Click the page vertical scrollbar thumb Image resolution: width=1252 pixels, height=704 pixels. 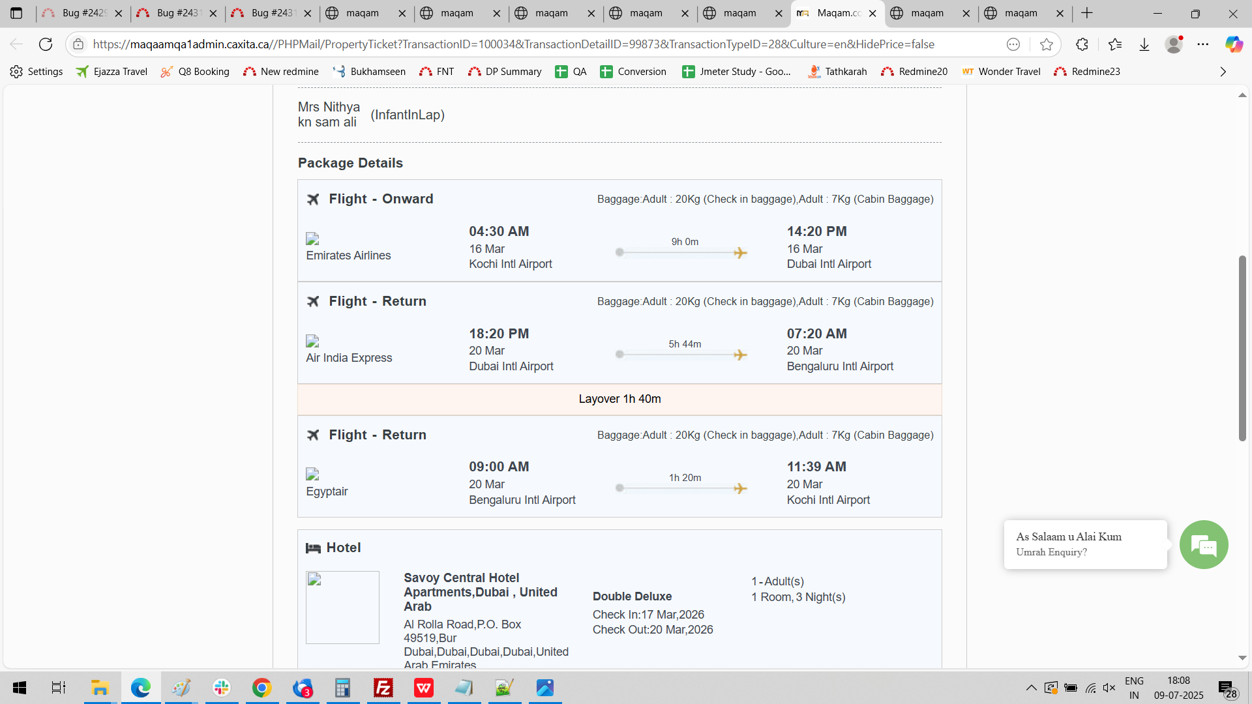coord(1242,349)
